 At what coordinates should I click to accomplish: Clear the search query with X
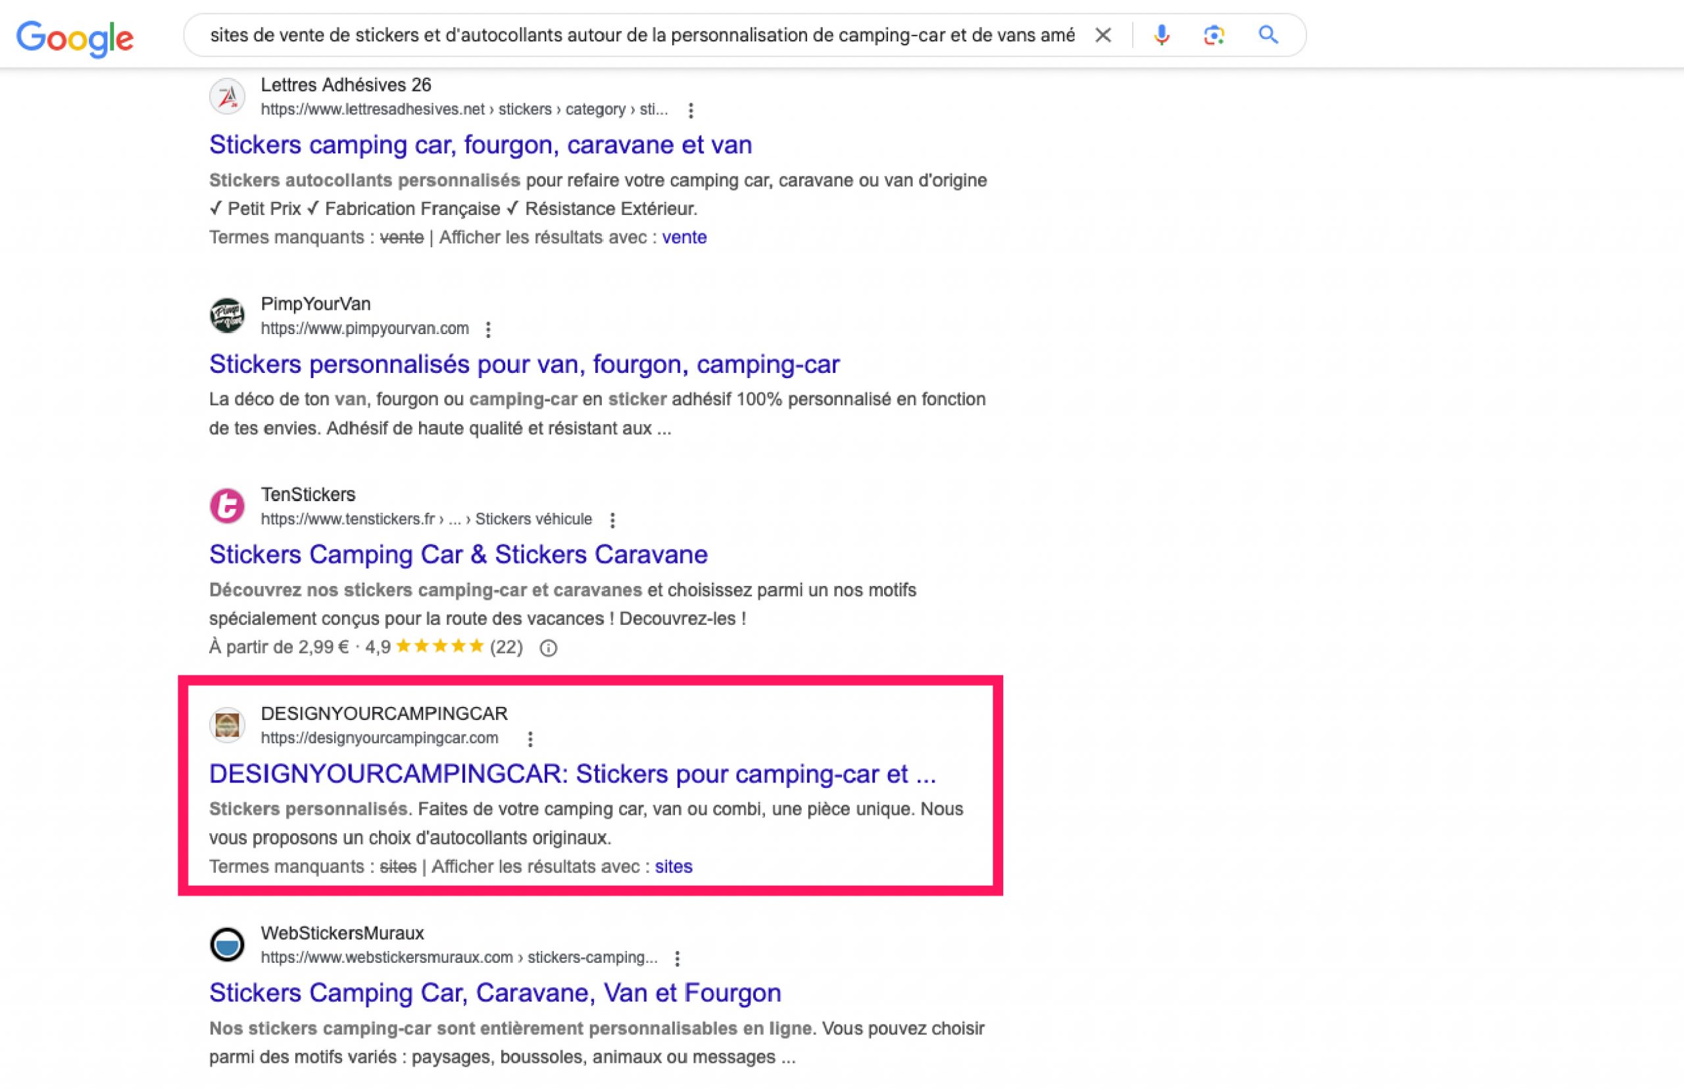pyautogui.click(x=1102, y=35)
